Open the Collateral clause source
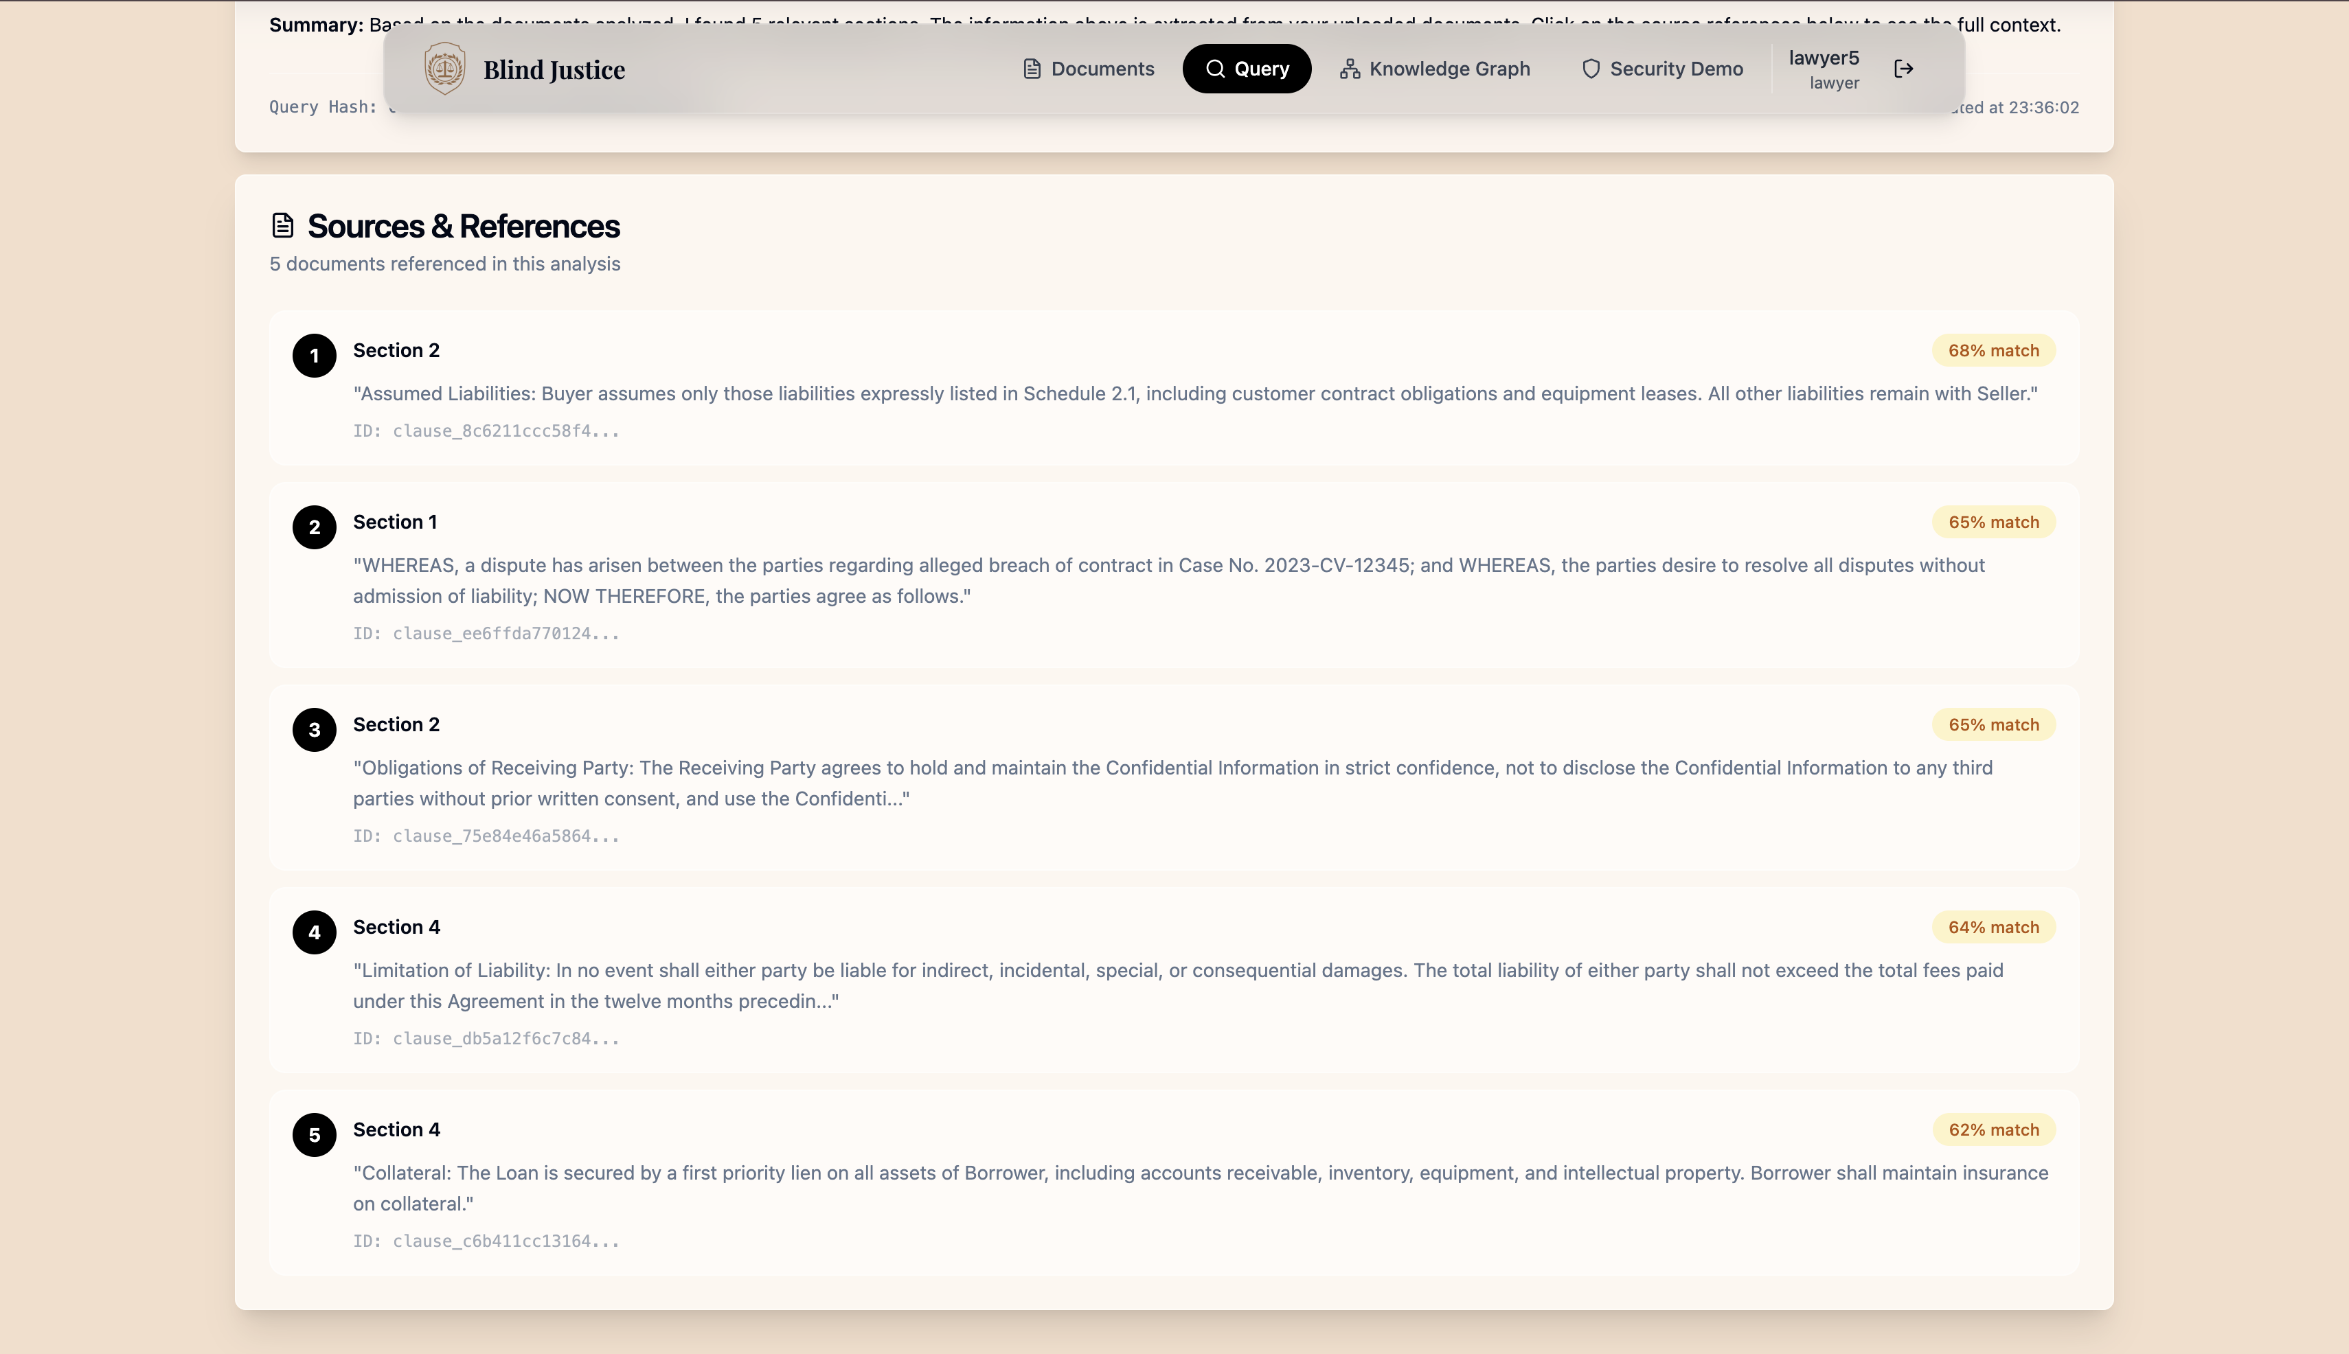This screenshot has height=1354, width=2349. 1200,1188
